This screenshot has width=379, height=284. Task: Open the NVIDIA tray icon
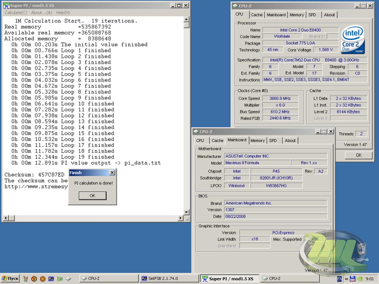click(360, 279)
